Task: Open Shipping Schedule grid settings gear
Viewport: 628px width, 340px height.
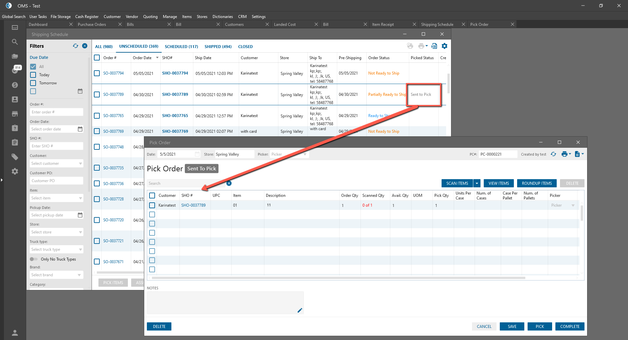Action: 445,46
